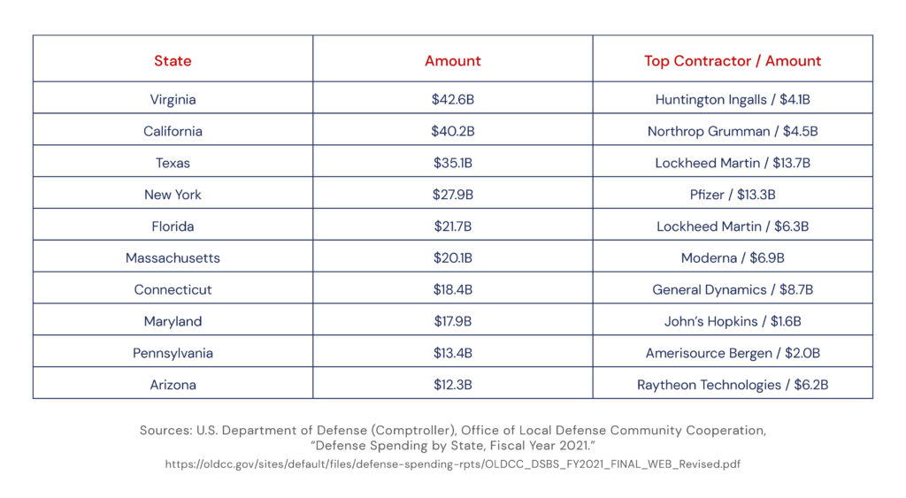
Task: Click the oldcc.gov source URL link
Action: pyautogui.click(x=452, y=464)
